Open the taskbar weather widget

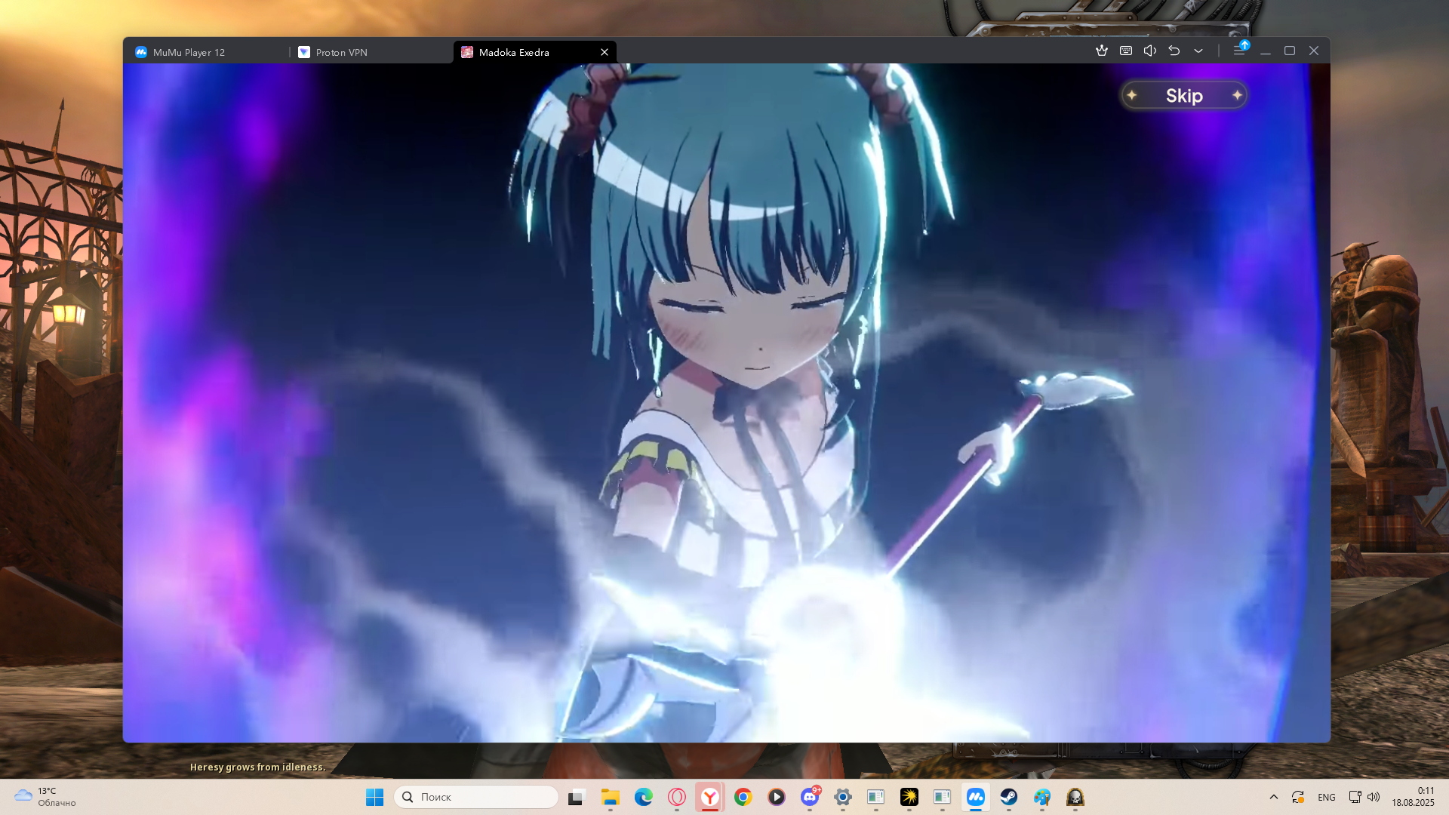pyautogui.click(x=45, y=797)
